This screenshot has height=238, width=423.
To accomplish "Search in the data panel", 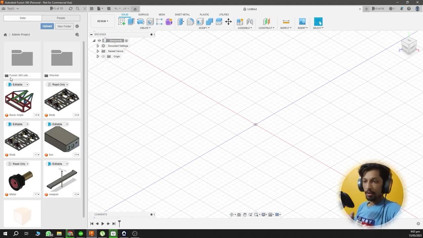I will pyautogui.click(x=78, y=9).
